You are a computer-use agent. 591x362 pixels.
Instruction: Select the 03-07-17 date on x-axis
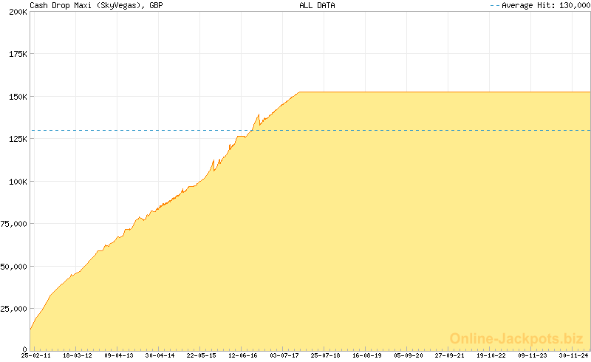[x=284, y=355]
